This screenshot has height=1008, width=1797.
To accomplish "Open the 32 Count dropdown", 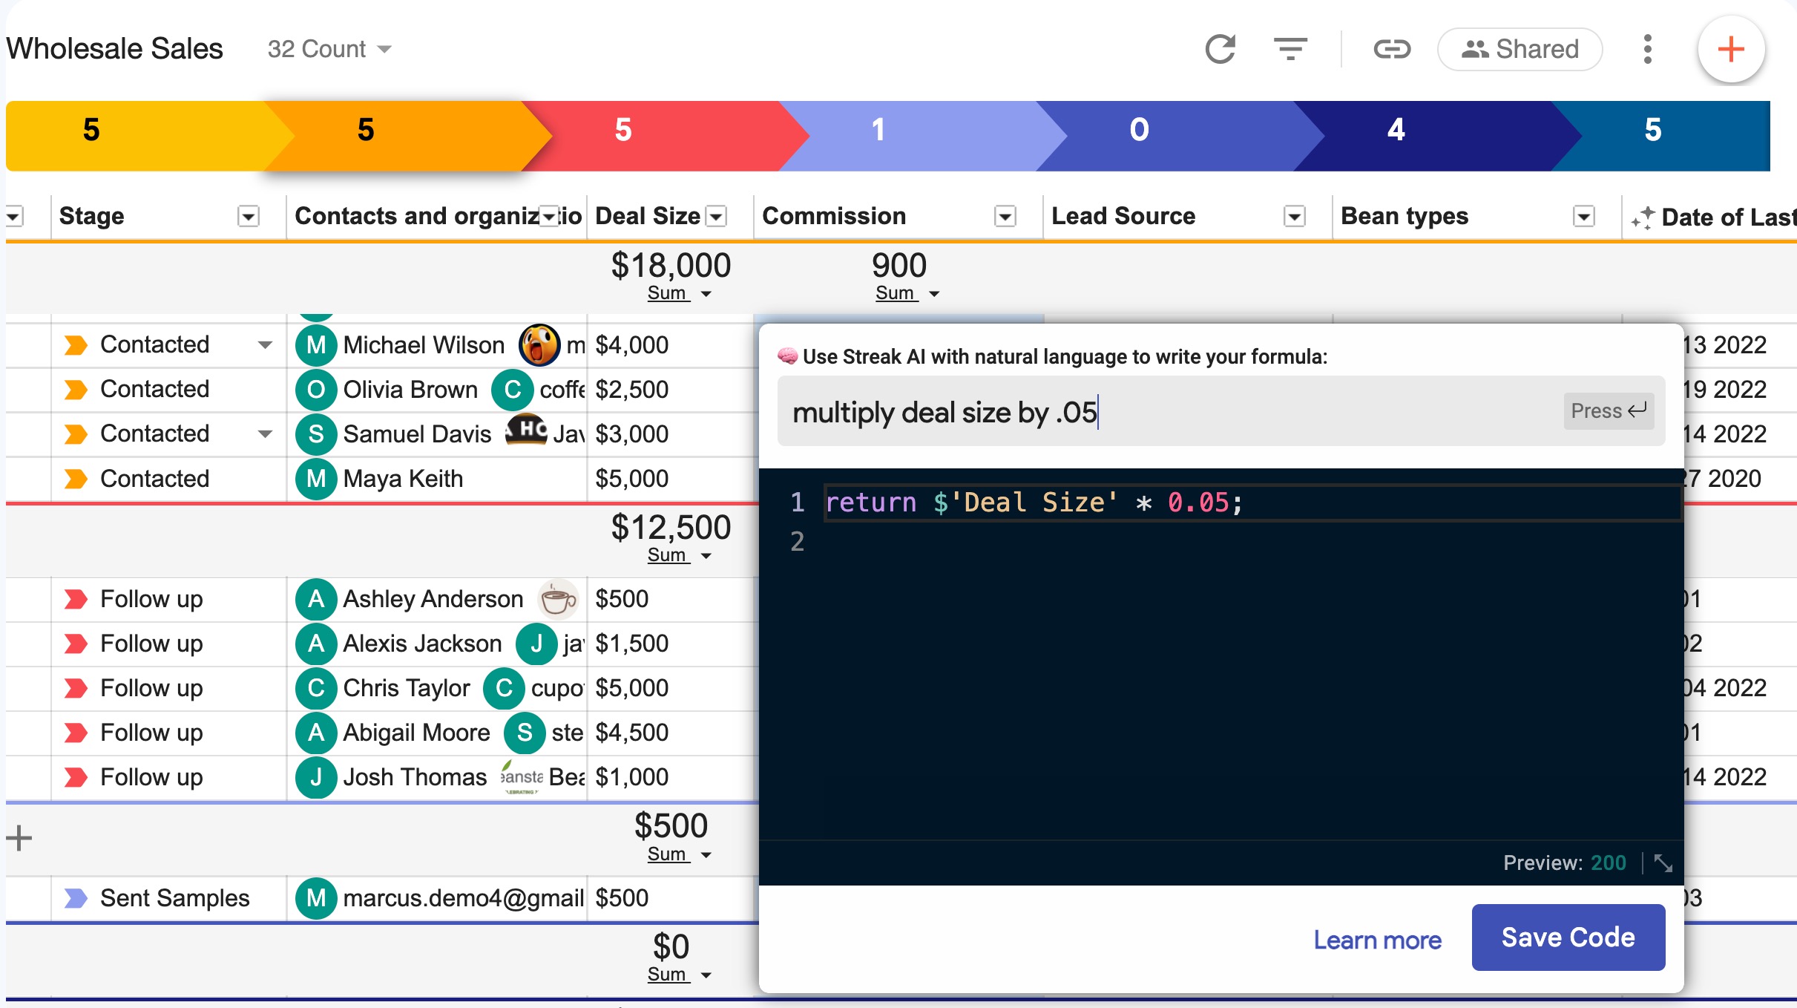I will tap(329, 49).
